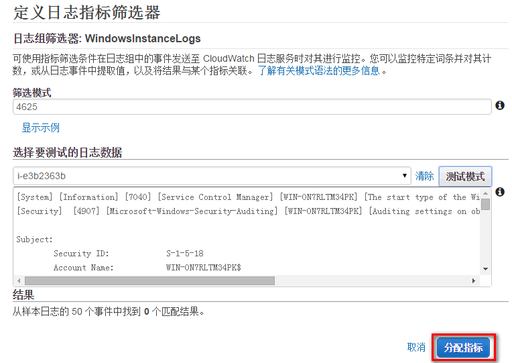Click the 筛选模式 field label
This screenshot has width=512, height=363.
coord(31,93)
